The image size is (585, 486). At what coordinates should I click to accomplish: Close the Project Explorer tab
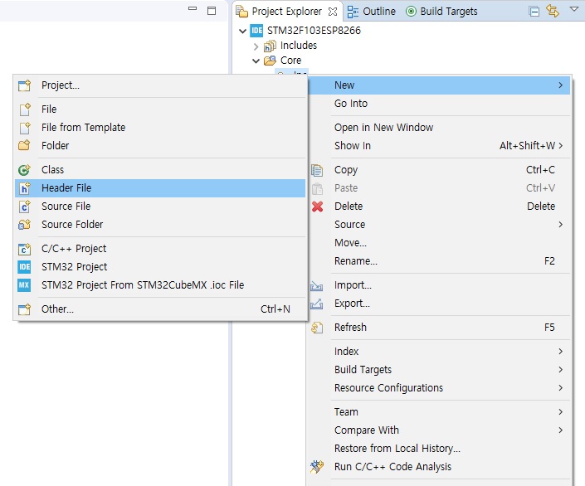point(333,12)
